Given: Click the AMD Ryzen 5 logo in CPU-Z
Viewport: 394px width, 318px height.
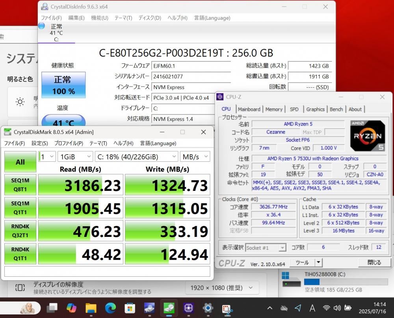Looking at the screenshot, I should pos(368,136).
